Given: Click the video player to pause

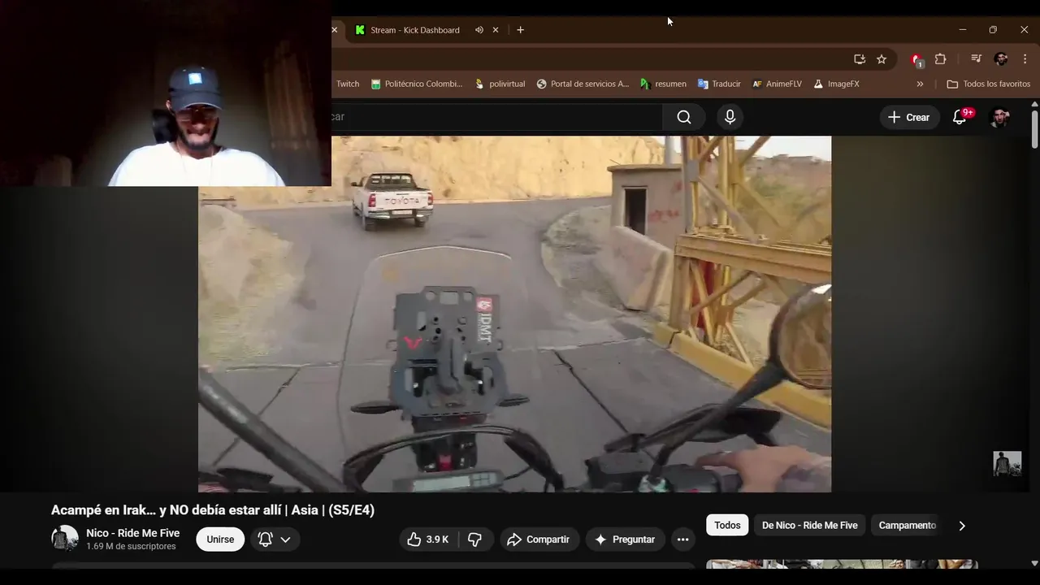Looking at the screenshot, I should click(x=514, y=314).
